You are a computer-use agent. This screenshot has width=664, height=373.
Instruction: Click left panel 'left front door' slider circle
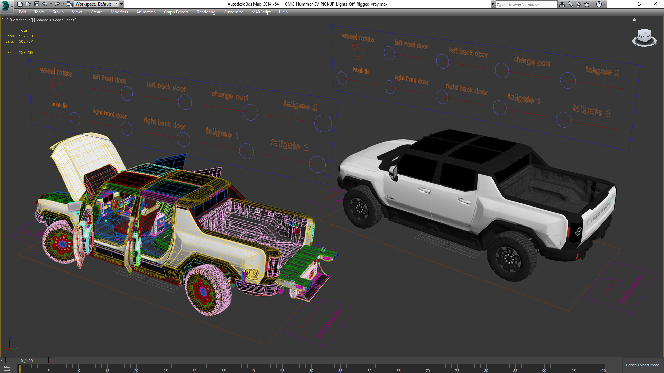click(x=127, y=94)
